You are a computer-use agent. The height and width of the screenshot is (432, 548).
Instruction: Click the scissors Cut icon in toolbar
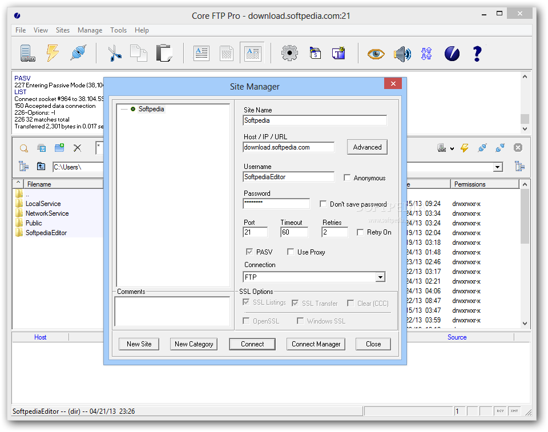pos(115,53)
